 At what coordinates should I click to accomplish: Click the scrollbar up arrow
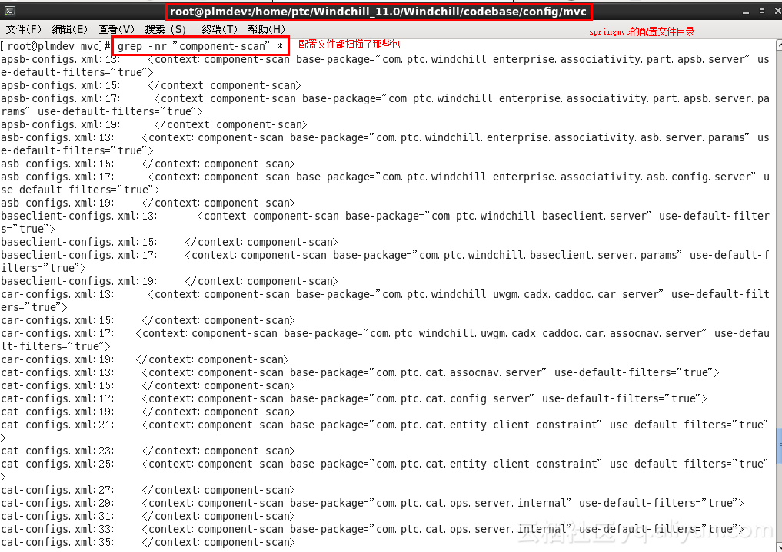point(779,45)
